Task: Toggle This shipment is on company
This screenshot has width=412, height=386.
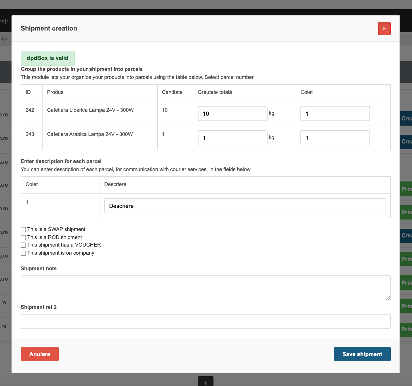Action: (x=23, y=253)
